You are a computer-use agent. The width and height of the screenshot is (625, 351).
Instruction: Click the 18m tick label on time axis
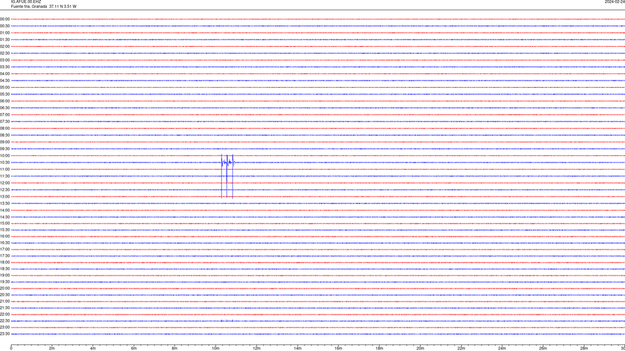380,348
